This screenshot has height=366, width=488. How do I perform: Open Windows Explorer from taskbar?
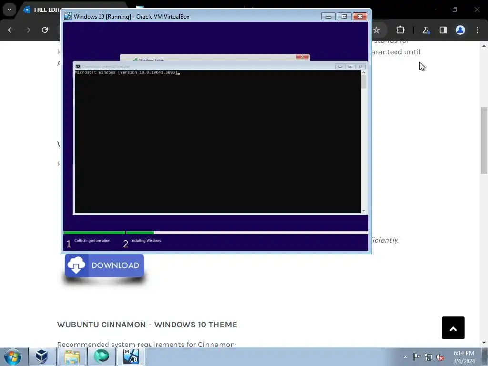coord(71,356)
